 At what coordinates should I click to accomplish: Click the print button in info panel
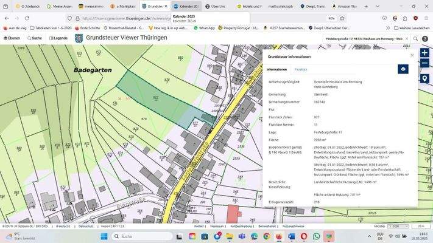[403, 69]
